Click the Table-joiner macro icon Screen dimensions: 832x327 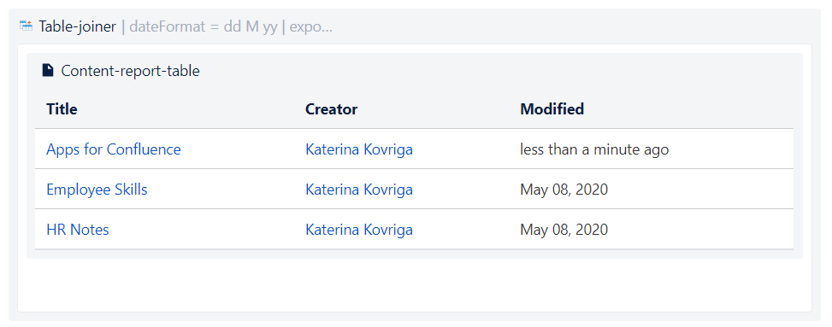(x=26, y=26)
